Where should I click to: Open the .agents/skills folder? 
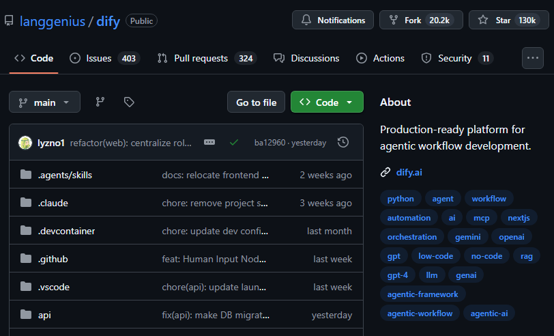[65, 175]
